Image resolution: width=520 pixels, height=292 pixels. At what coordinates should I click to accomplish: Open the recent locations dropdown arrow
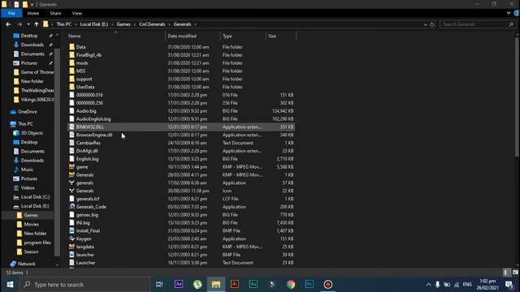(28, 24)
